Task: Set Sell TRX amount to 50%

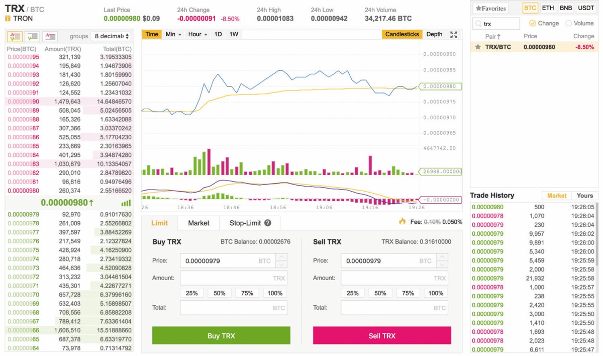Action: [x=380, y=293]
